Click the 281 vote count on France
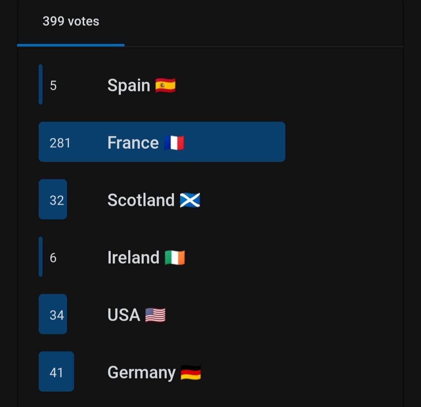Viewport: 421px width, 407px height. pyautogui.click(x=60, y=143)
